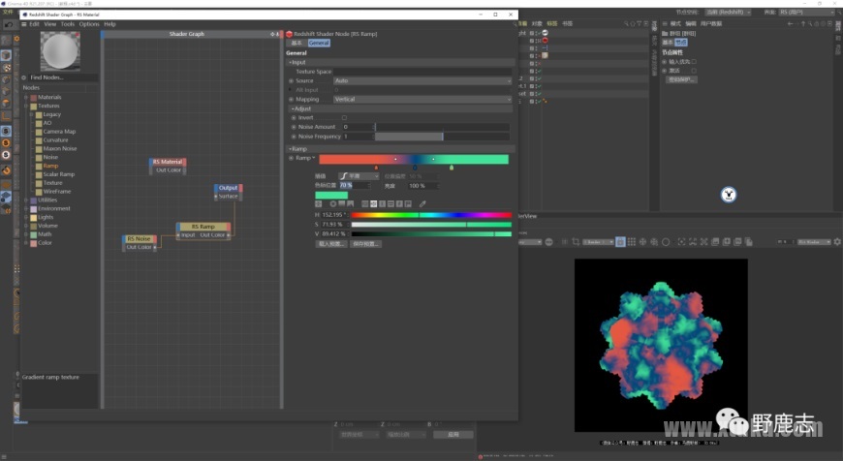Toggle the Invert checkbox
Screen dimensions: 843x461
click(345, 117)
